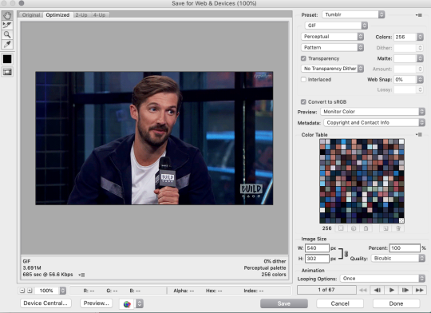Open the Metadata dropdown
The width and height of the screenshot is (431, 313).
pos(374,123)
